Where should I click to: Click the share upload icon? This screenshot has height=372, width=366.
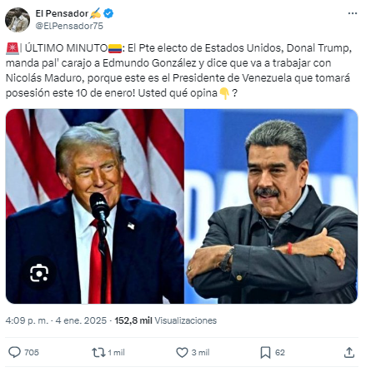(x=349, y=352)
